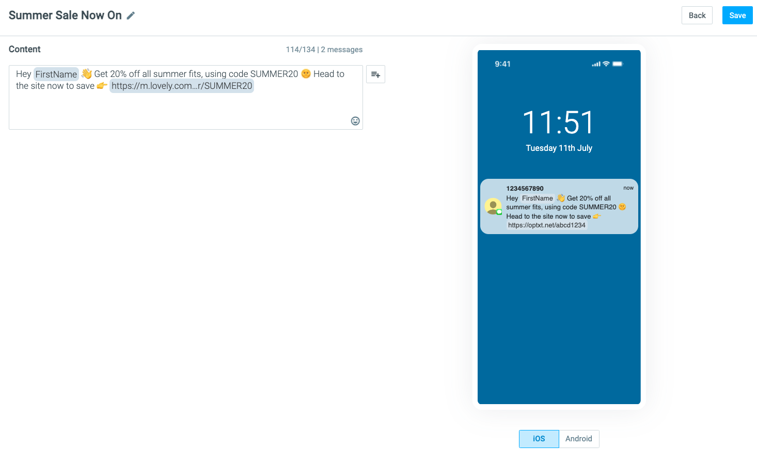Image resolution: width=757 pixels, height=462 pixels.
Task: Click the 11:51 lock screen clock in the preview
Action: [x=559, y=122]
